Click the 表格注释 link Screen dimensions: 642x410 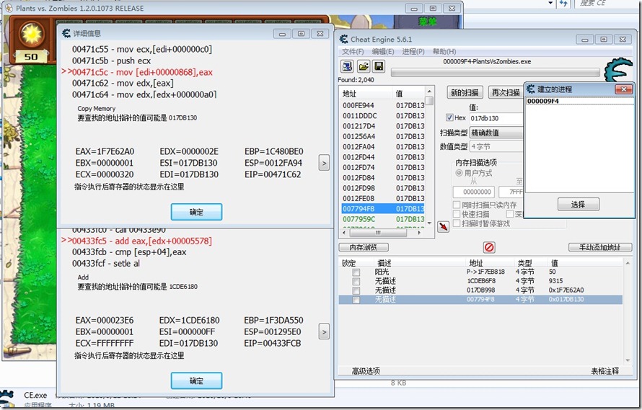tap(604, 371)
